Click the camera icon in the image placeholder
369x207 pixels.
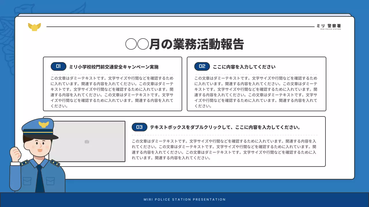coord(87,141)
